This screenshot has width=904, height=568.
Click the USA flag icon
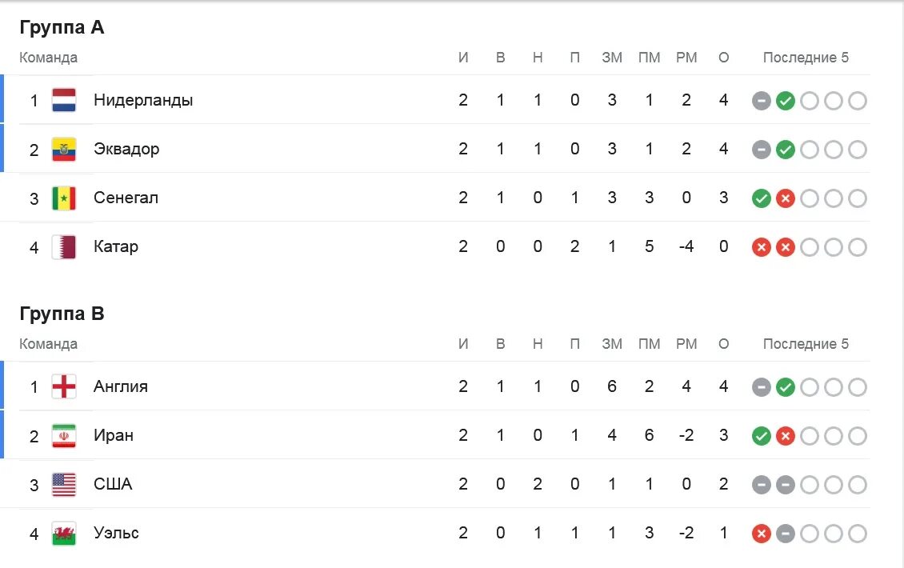point(64,484)
